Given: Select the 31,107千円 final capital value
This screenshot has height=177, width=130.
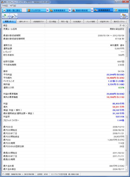Looking at the screenshot, I should coord(118,113).
